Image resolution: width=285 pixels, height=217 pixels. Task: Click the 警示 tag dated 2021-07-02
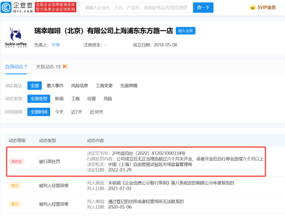[15, 186]
